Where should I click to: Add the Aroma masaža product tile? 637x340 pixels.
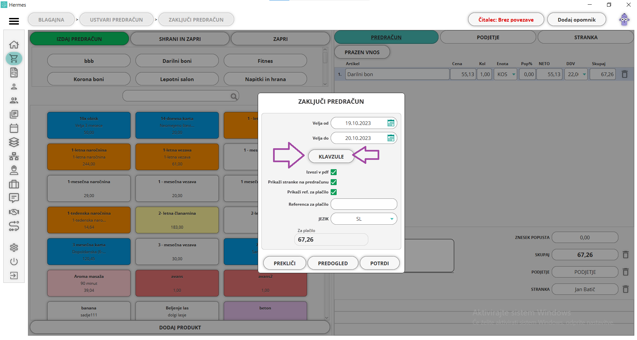click(x=89, y=283)
